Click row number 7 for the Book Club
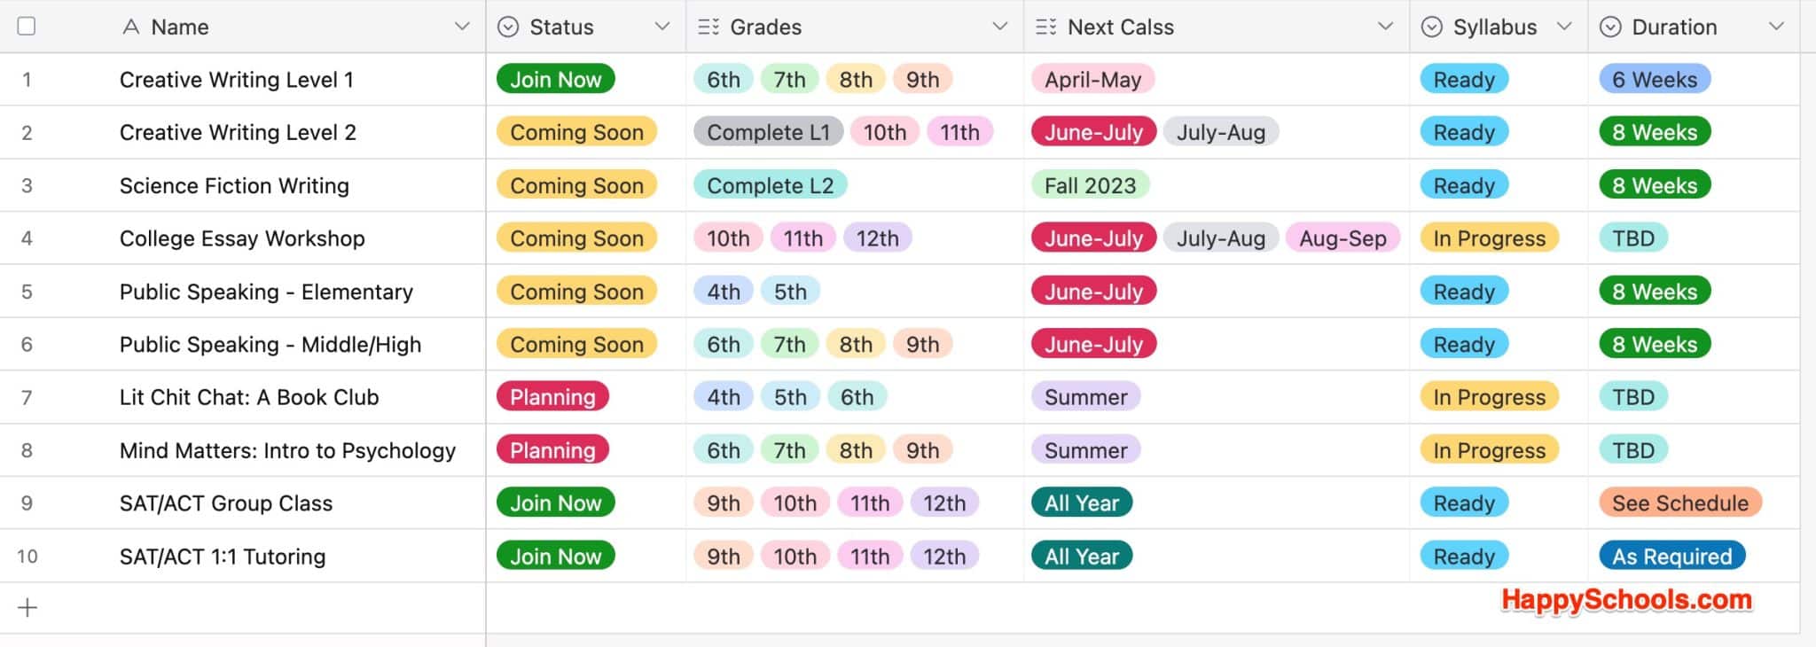The height and width of the screenshot is (647, 1816). pyautogui.click(x=27, y=397)
